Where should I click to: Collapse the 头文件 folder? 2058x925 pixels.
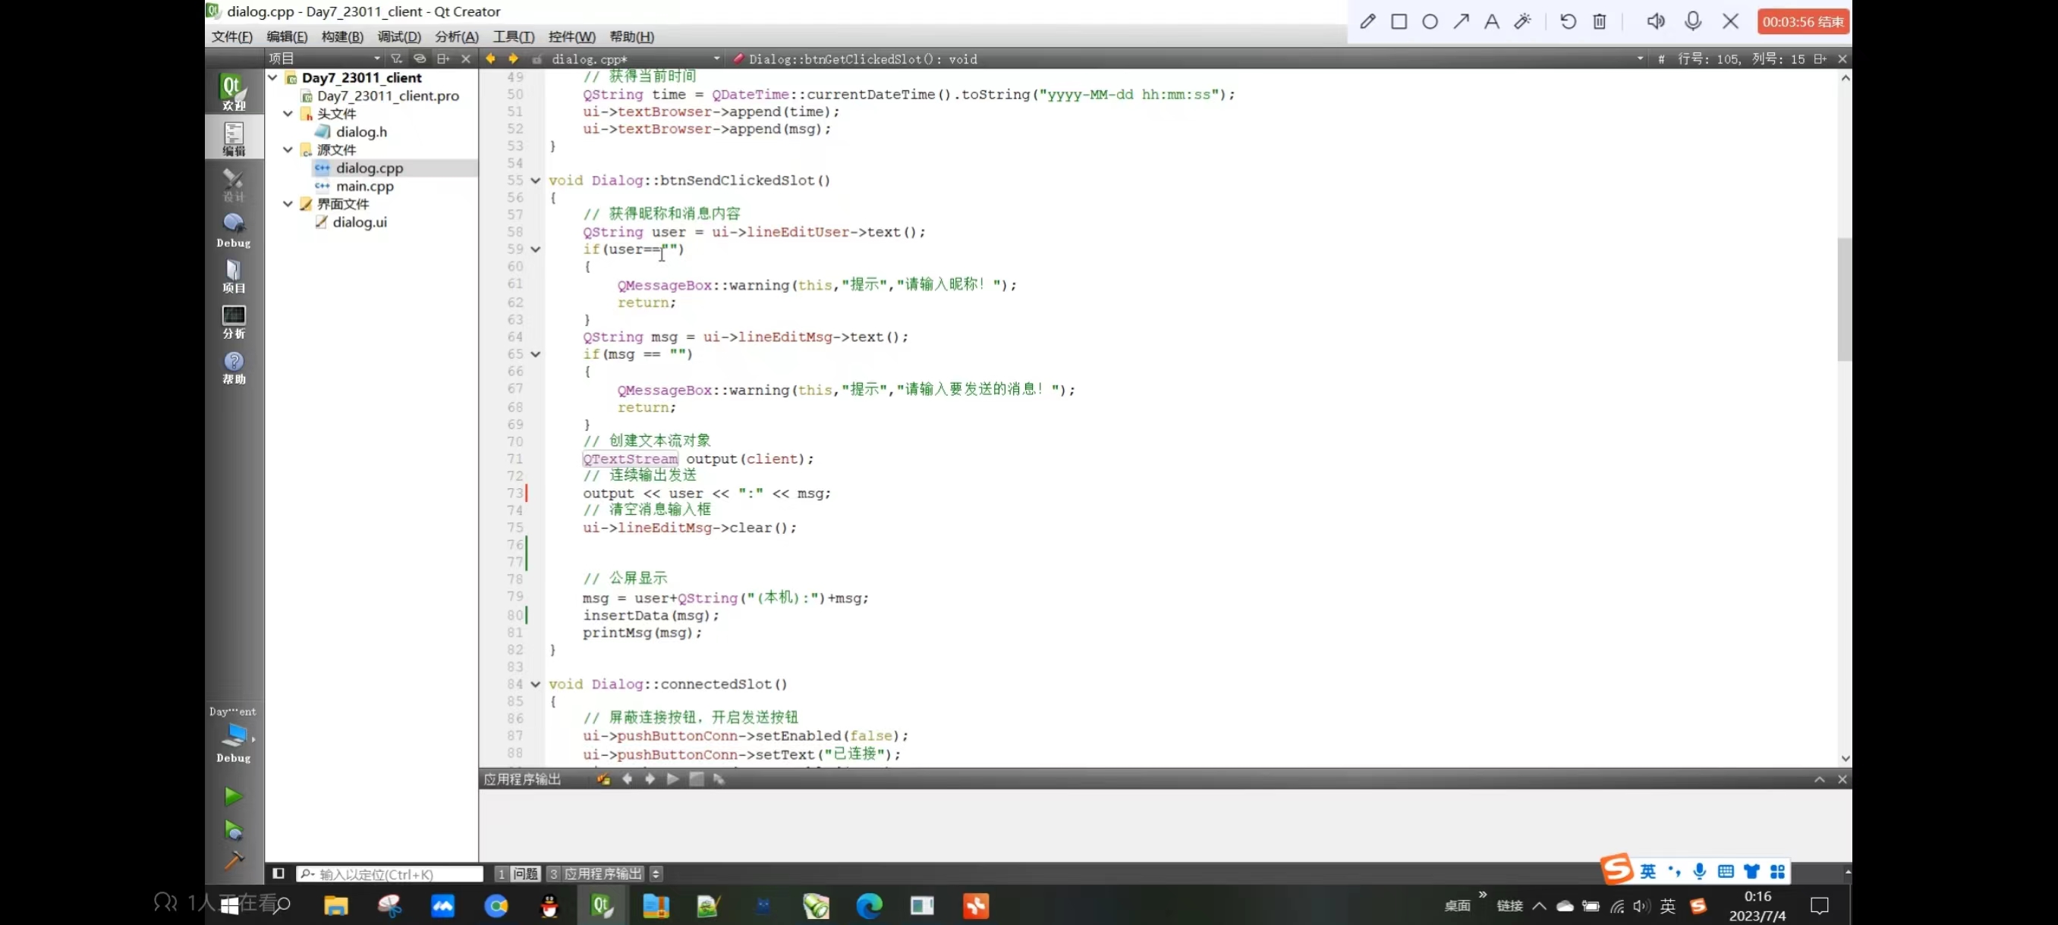(288, 113)
